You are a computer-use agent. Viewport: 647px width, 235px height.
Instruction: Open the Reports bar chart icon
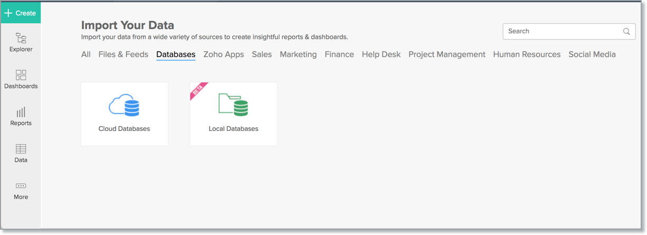(21, 112)
